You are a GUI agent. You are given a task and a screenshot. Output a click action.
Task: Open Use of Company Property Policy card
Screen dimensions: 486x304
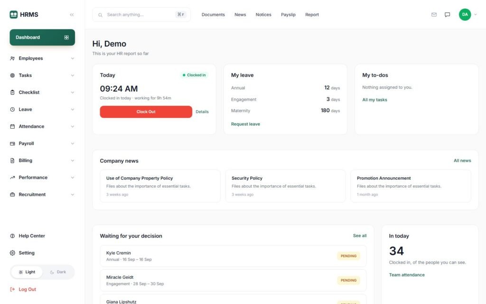click(160, 186)
